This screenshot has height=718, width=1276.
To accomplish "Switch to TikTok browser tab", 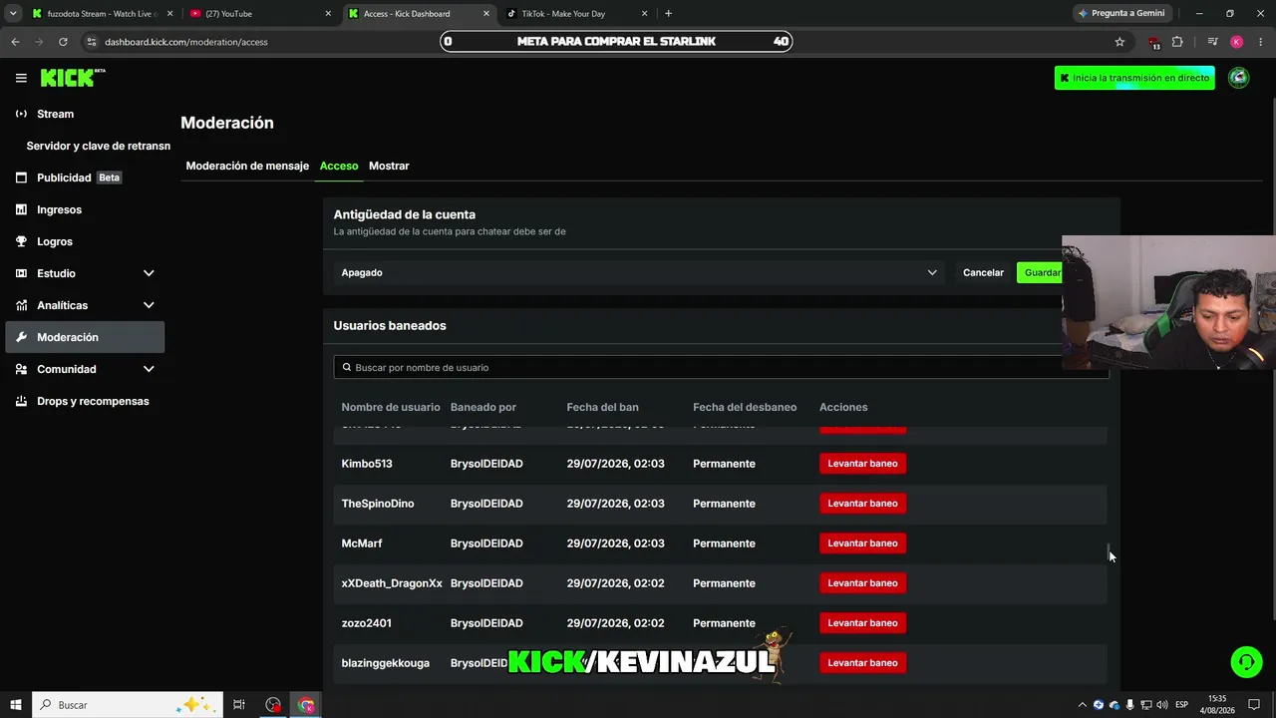I will click(576, 14).
